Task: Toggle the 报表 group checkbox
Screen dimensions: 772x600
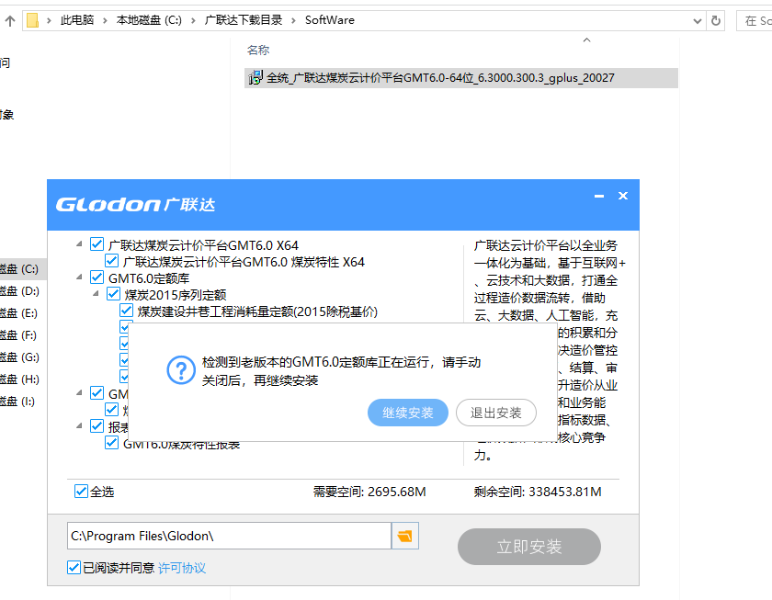Action: (x=97, y=426)
